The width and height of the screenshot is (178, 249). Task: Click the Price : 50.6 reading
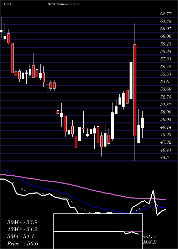22,244
